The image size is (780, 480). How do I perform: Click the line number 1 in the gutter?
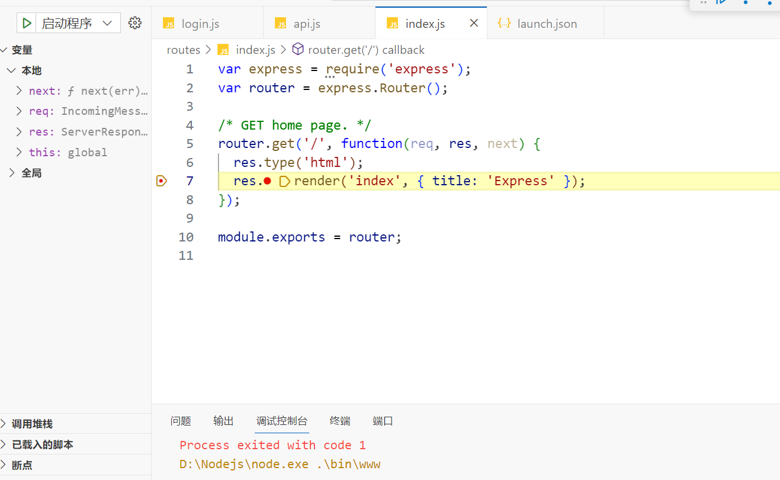[x=190, y=69]
